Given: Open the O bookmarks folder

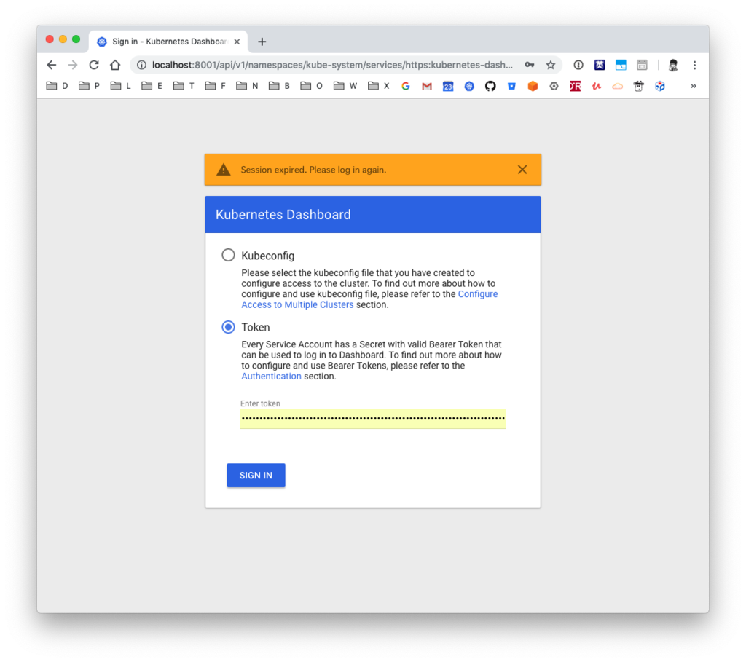Looking at the screenshot, I should tap(311, 86).
